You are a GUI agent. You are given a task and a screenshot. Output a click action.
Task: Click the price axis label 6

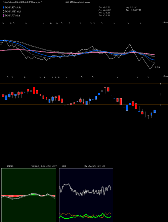click(161, 105)
